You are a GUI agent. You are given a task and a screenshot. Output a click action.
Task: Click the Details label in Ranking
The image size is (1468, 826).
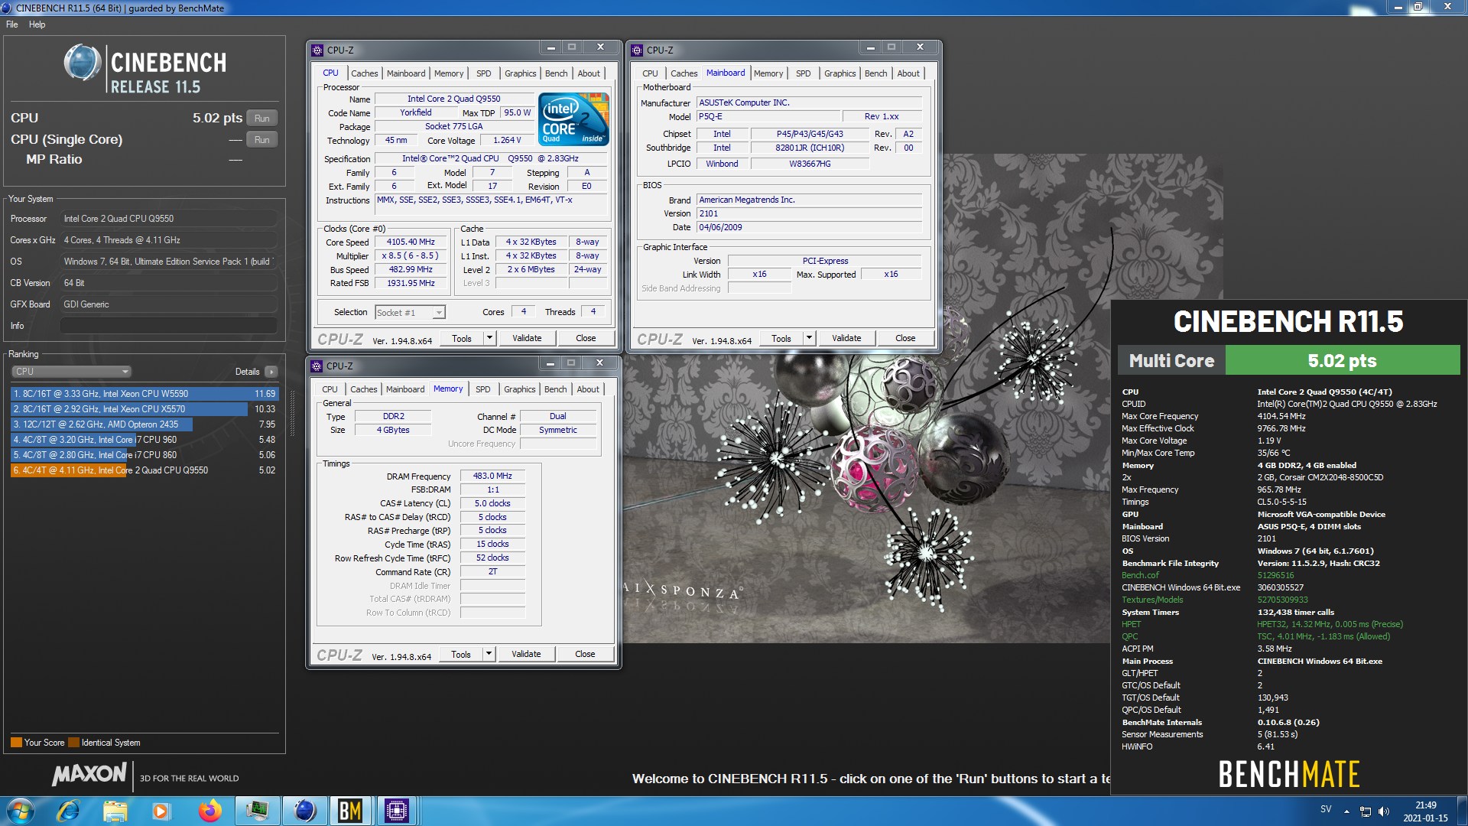(247, 372)
